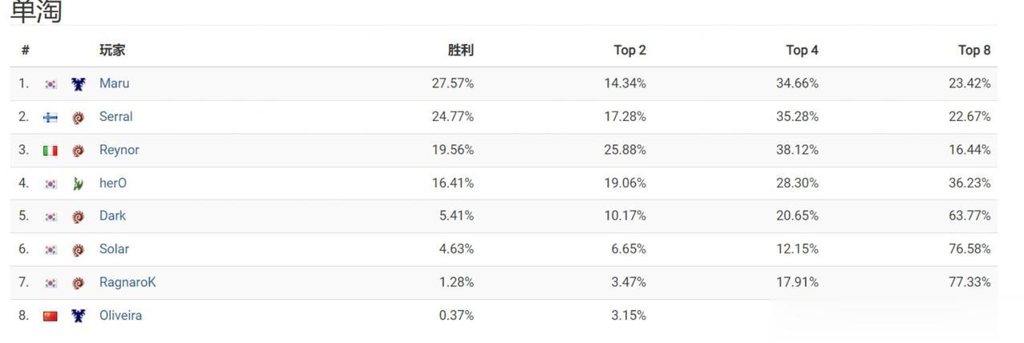Open the herO player link
The width and height of the screenshot is (1024, 343).
coord(112,183)
